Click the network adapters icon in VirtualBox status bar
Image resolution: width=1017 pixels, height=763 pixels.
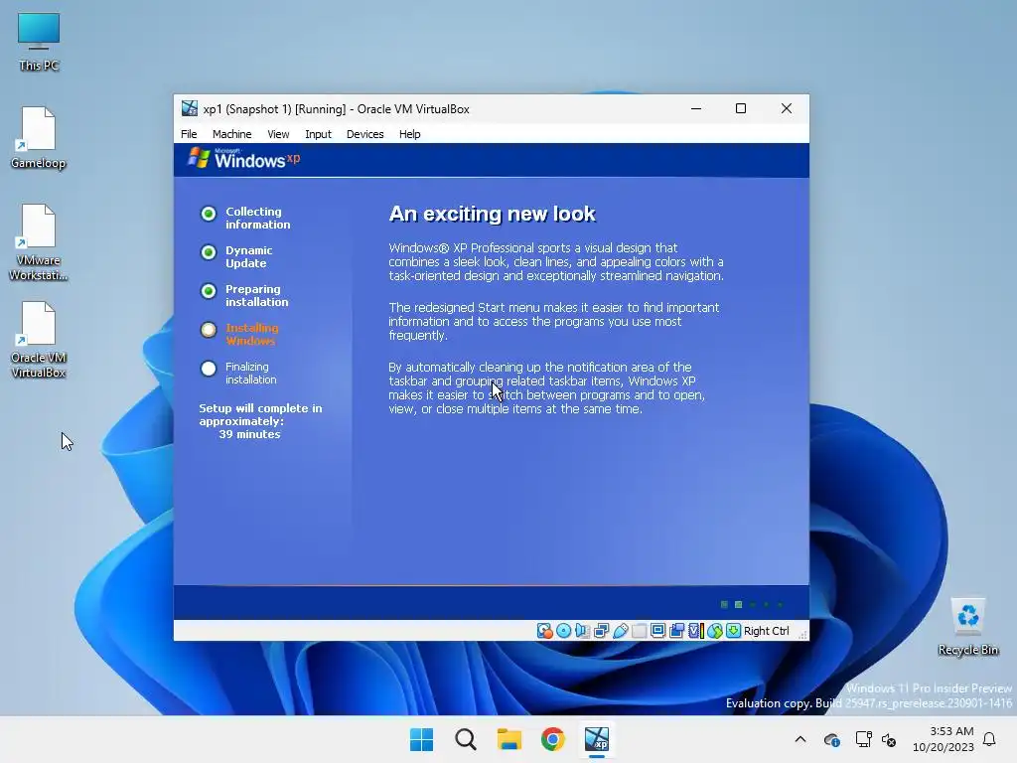click(x=601, y=631)
